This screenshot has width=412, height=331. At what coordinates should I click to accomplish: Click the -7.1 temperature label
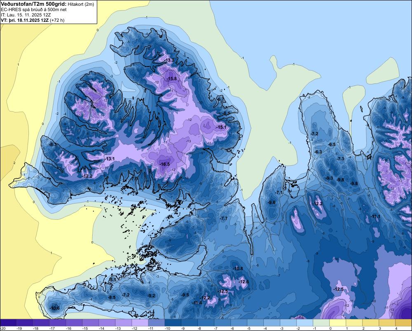[x=279, y=193]
